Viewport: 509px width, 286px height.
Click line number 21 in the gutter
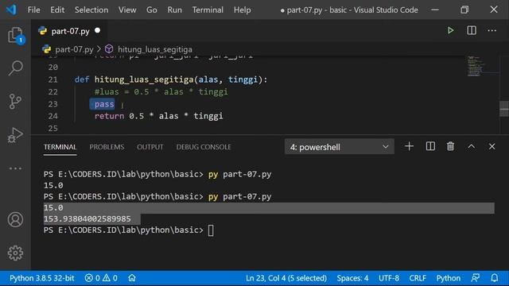52,79
